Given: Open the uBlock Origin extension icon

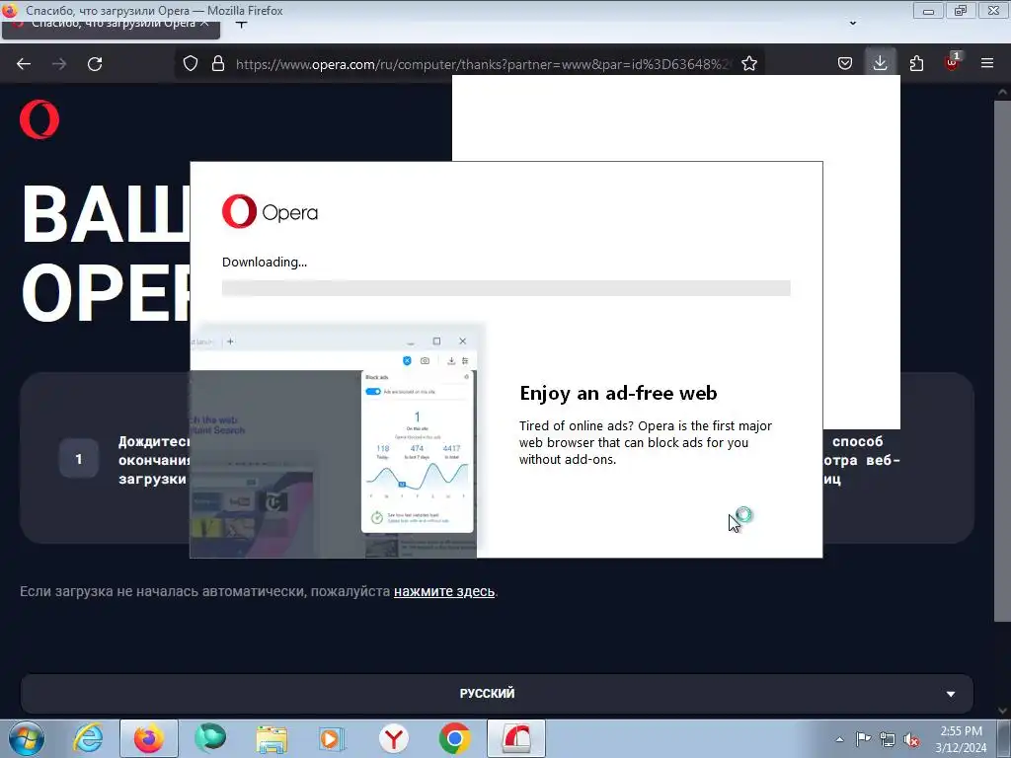Looking at the screenshot, I should (x=952, y=62).
